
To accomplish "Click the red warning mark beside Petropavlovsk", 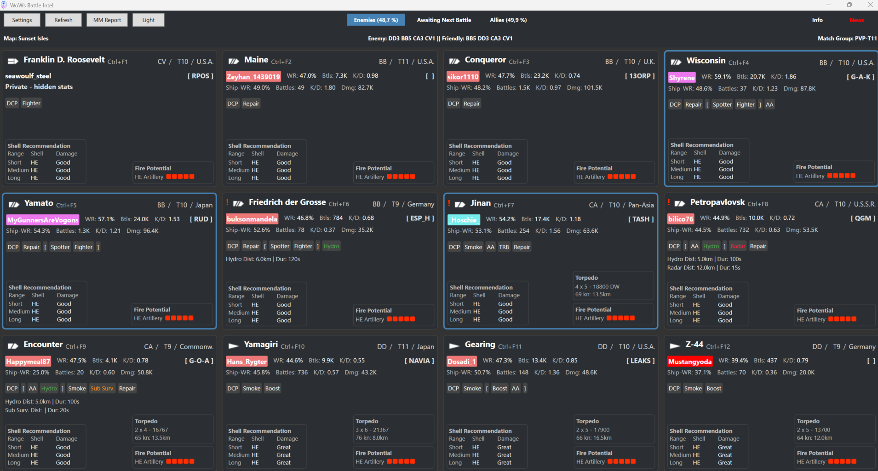I will click(669, 202).
